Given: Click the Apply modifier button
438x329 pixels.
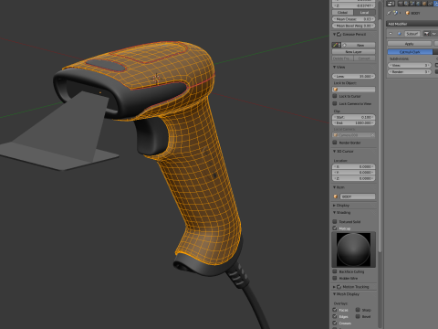Looking at the screenshot, I should (410, 44).
